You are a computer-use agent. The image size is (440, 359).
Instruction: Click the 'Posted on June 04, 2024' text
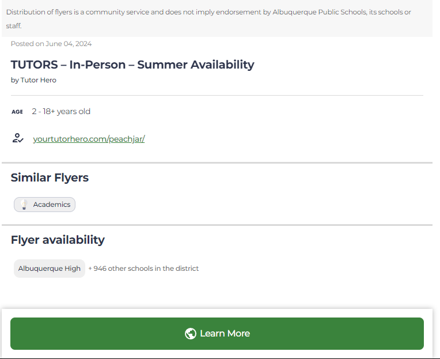51,44
